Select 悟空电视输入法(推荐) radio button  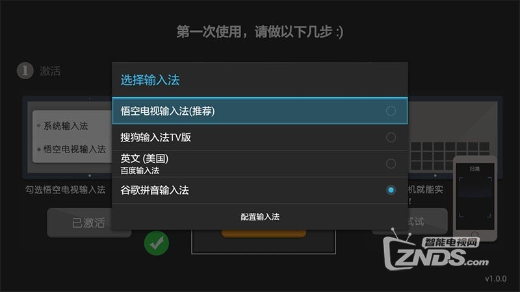(x=391, y=111)
